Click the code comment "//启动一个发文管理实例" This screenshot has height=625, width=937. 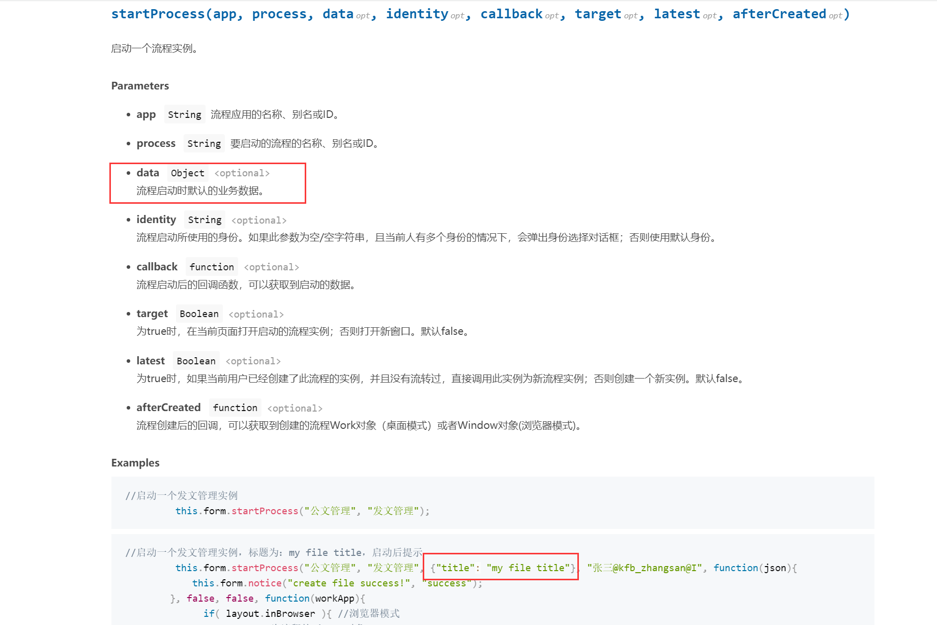click(182, 496)
